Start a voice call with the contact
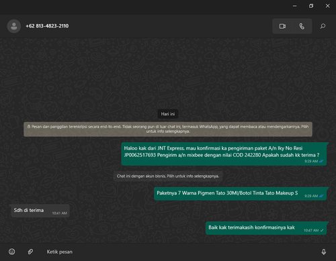 click(302, 26)
